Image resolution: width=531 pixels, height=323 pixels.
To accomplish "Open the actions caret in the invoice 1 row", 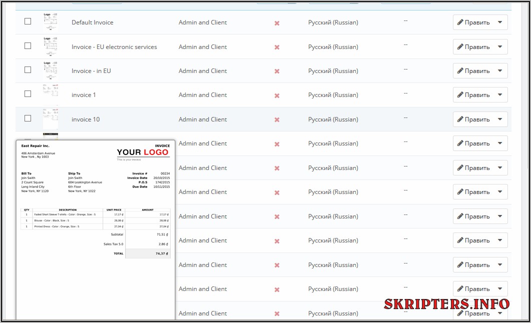I will pyautogui.click(x=500, y=94).
